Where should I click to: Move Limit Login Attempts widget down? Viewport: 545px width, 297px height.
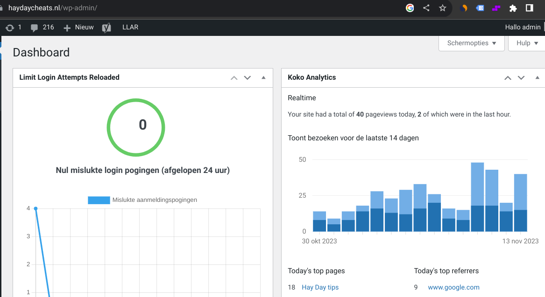tap(248, 78)
